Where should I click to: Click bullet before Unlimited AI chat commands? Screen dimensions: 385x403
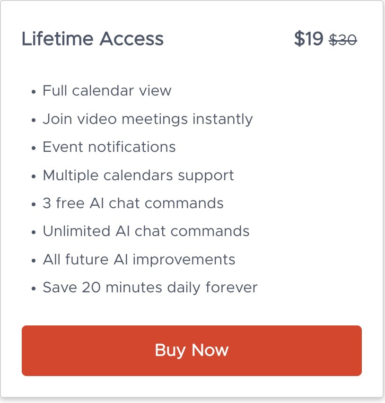[x=34, y=233]
